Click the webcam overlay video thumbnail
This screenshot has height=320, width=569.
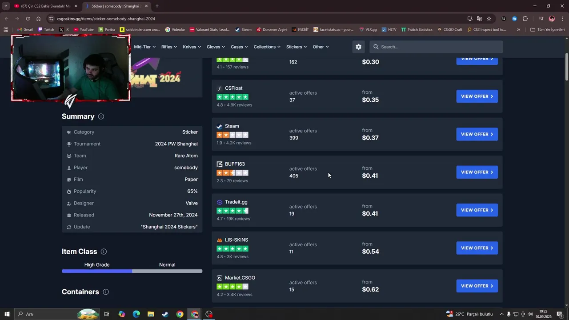[71, 68]
